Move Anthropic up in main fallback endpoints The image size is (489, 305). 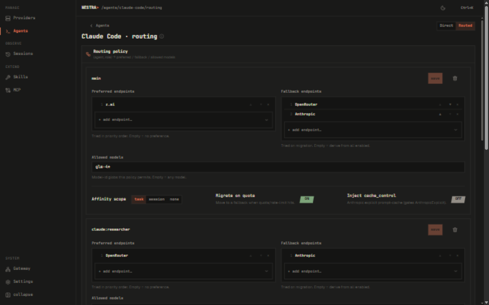click(440, 114)
